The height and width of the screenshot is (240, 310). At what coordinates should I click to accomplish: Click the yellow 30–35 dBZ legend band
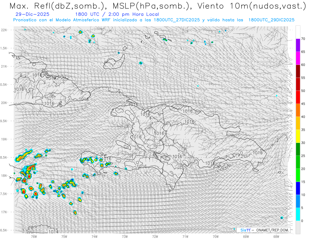pyautogui.click(x=298, y=136)
